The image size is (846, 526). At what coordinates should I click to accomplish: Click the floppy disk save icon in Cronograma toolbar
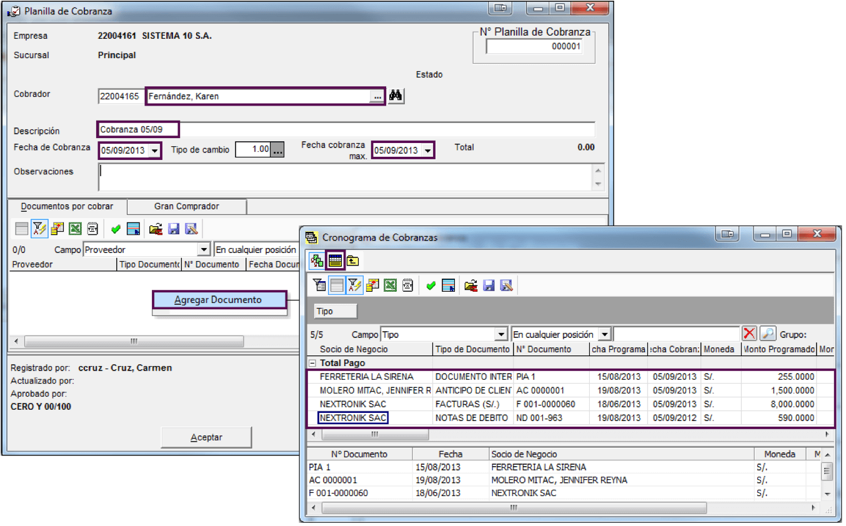(x=489, y=286)
